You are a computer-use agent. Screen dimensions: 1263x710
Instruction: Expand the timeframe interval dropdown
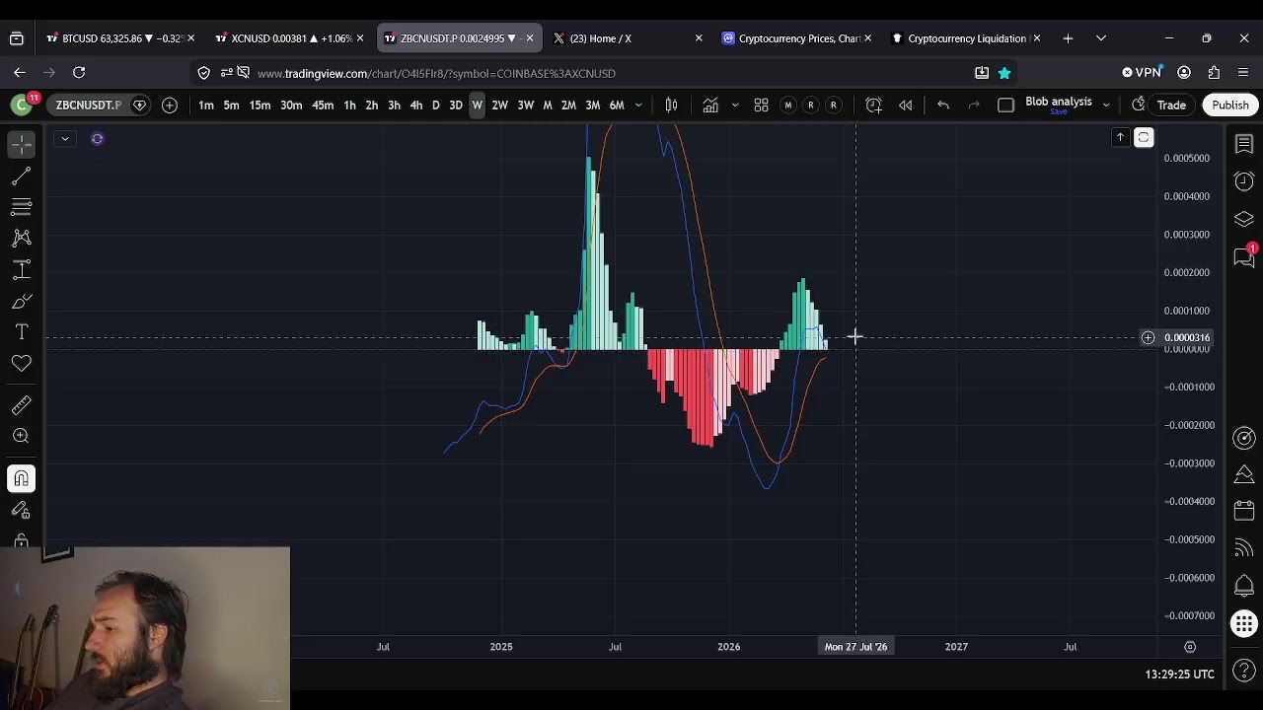638,105
